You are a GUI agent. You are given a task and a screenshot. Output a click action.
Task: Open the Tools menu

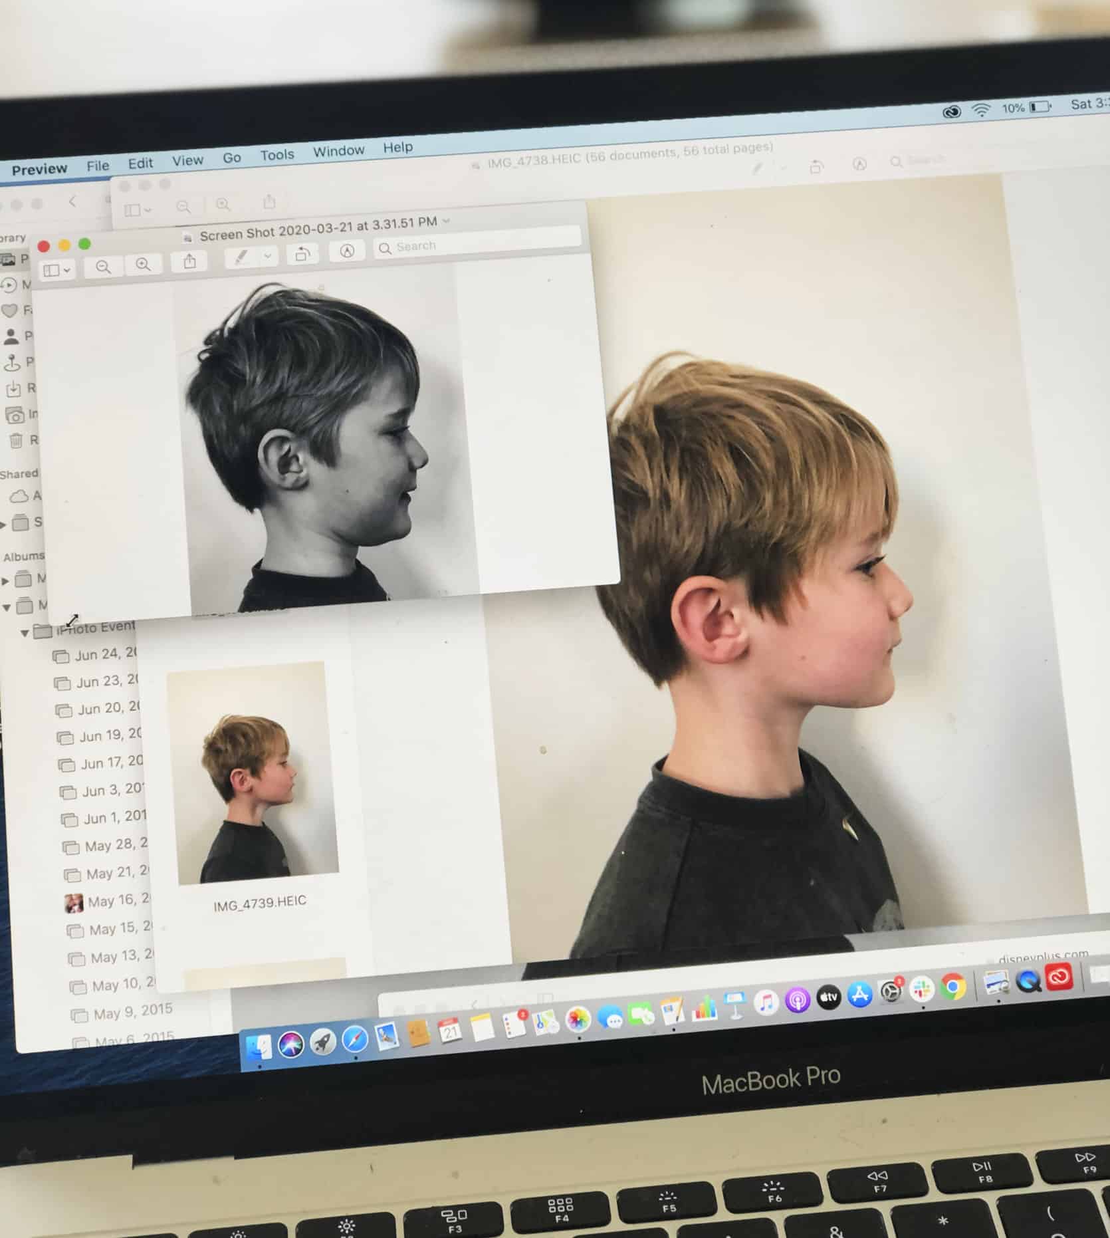point(277,156)
